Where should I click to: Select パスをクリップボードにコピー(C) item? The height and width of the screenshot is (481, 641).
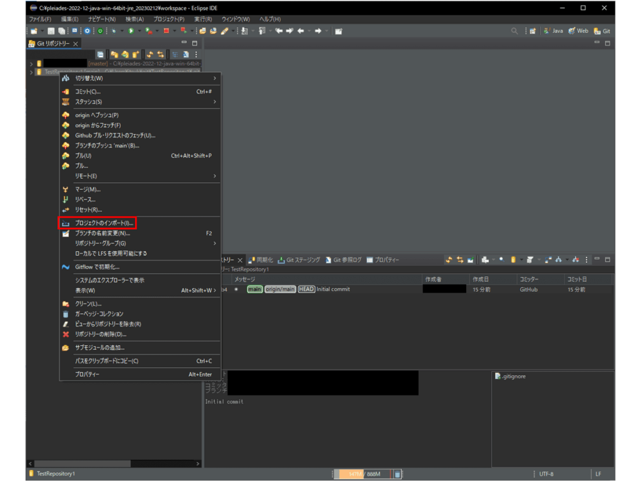pos(140,361)
